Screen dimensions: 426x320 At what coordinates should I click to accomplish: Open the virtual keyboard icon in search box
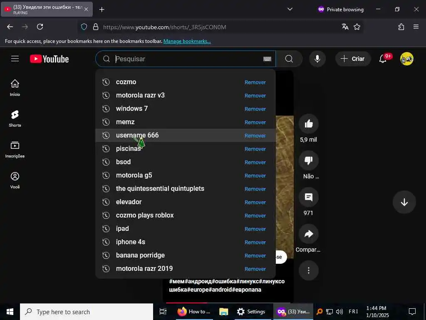click(x=267, y=59)
